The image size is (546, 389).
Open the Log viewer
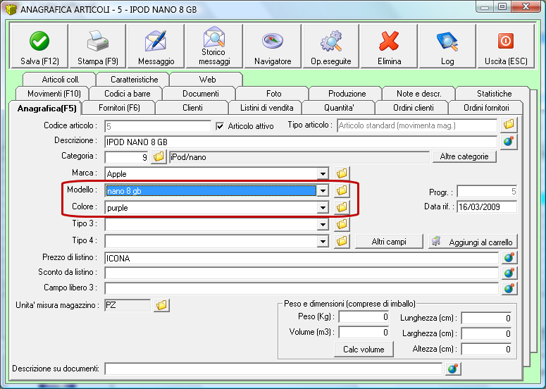pyautogui.click(x=447, y=46)
